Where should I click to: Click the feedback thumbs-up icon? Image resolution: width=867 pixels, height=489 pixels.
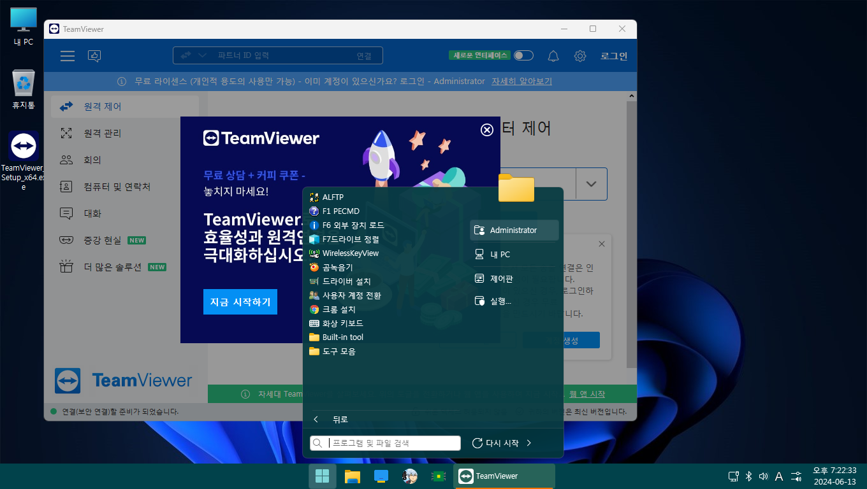click(94, 56)
